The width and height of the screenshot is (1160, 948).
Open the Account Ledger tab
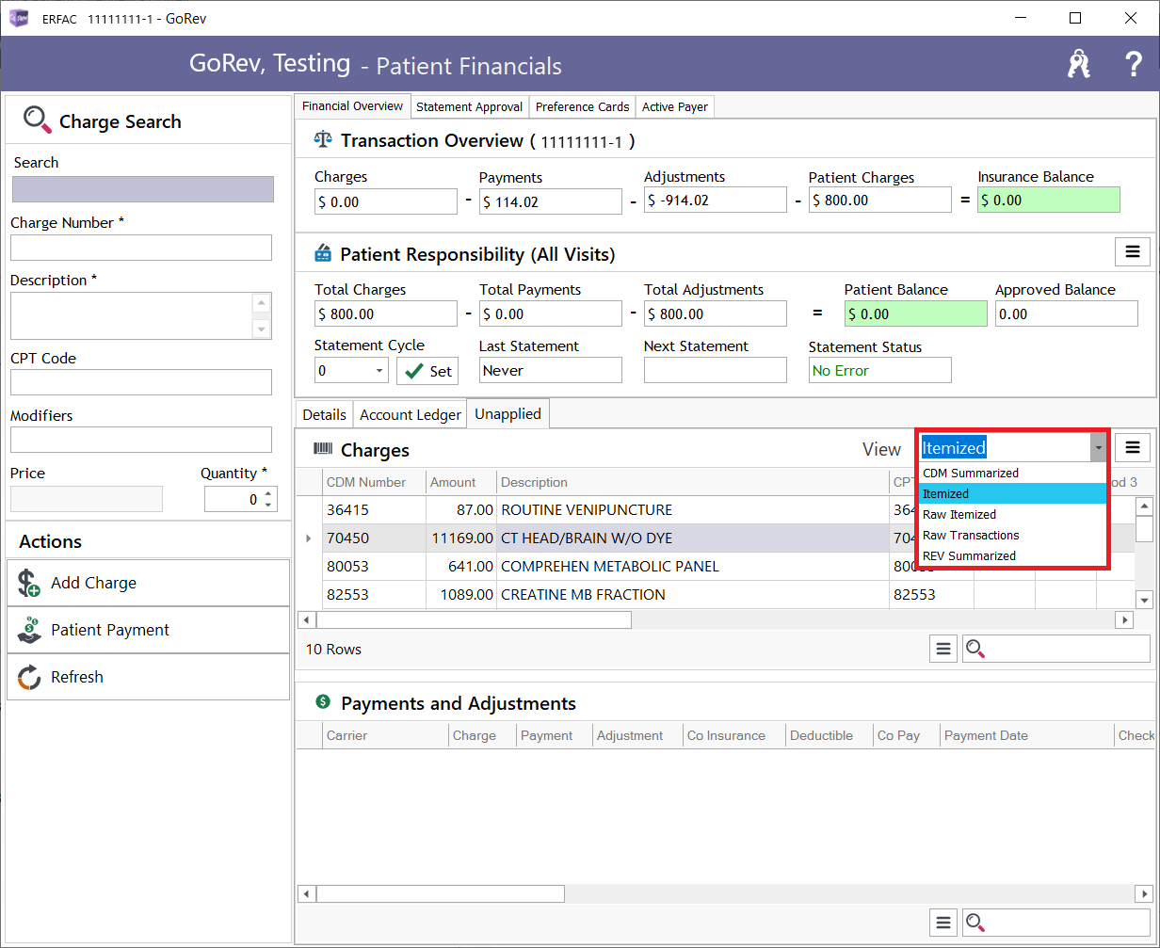411,414
